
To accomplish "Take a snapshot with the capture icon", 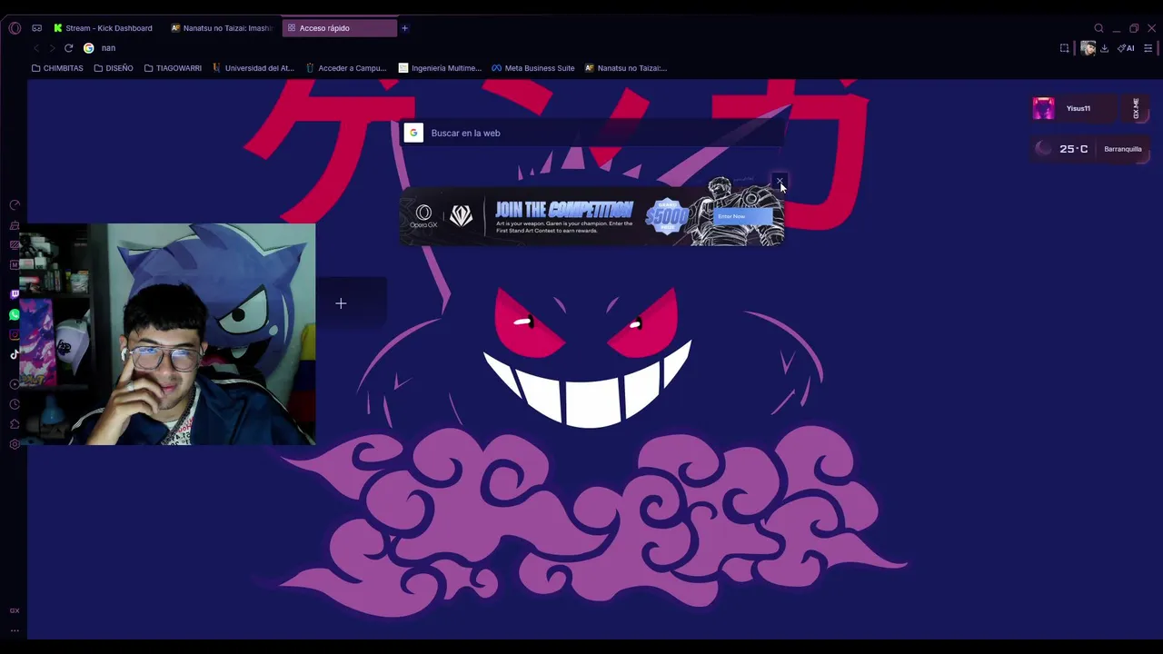I will tap(1065, 48).
